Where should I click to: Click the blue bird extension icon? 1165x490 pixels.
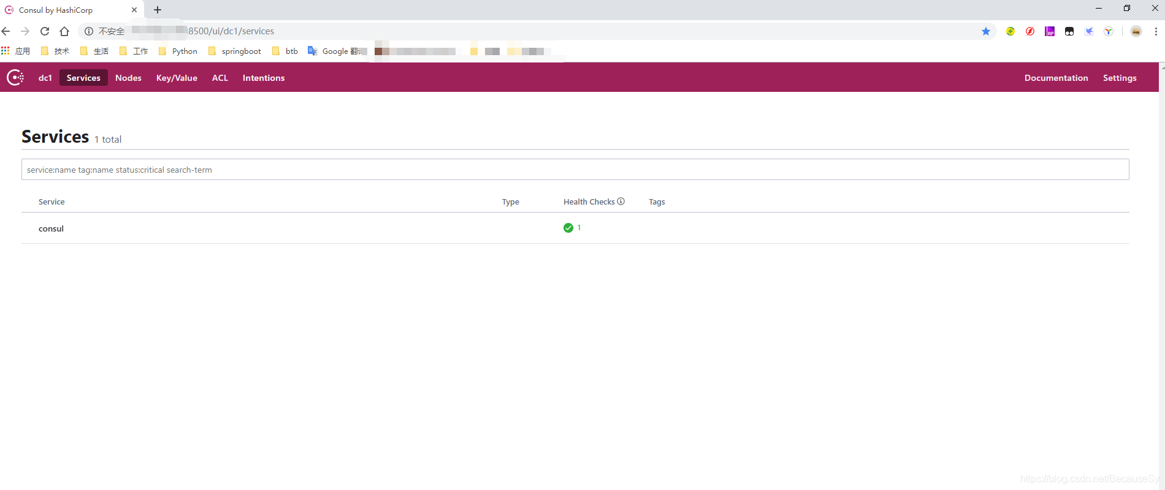pos(1089,31)
